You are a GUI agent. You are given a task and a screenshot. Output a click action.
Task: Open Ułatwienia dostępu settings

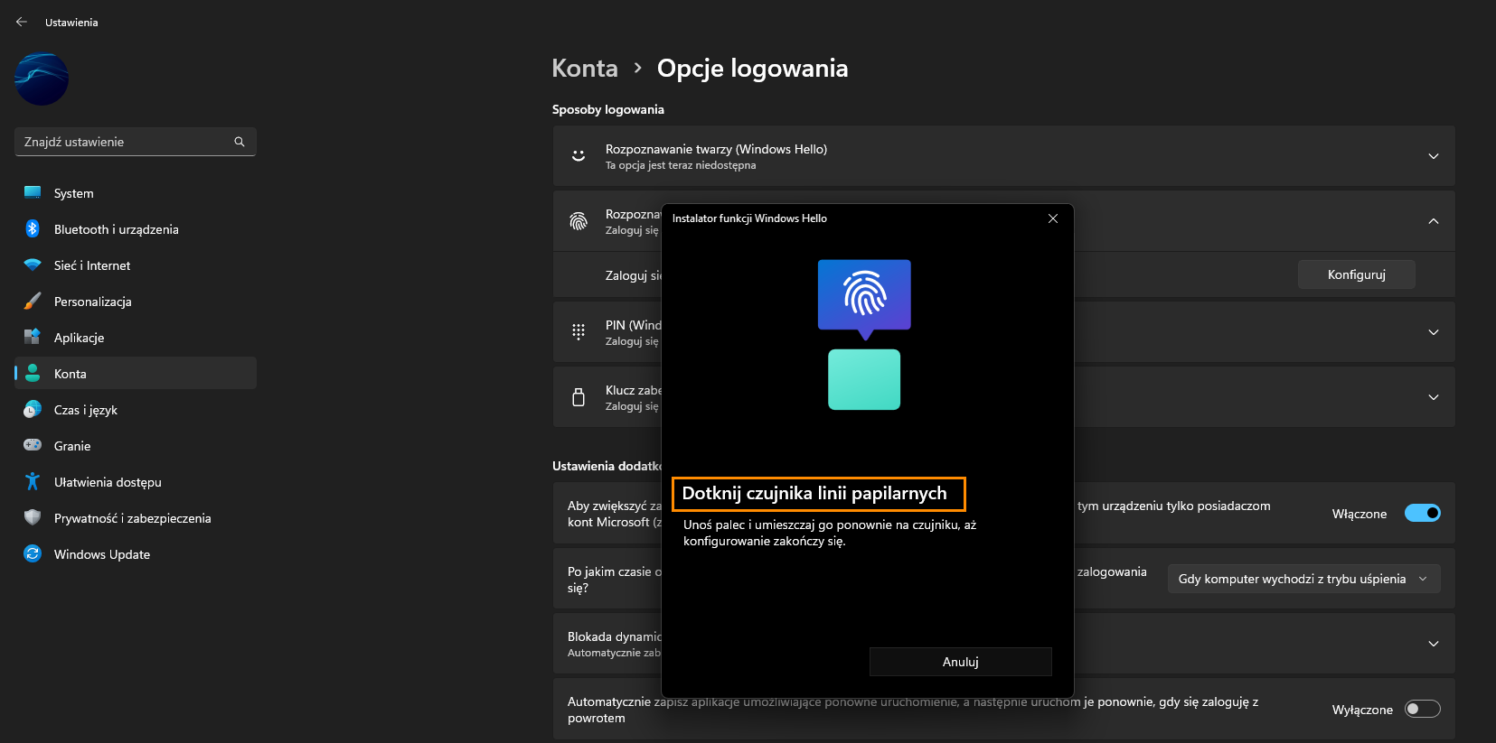tap(136, 482)
